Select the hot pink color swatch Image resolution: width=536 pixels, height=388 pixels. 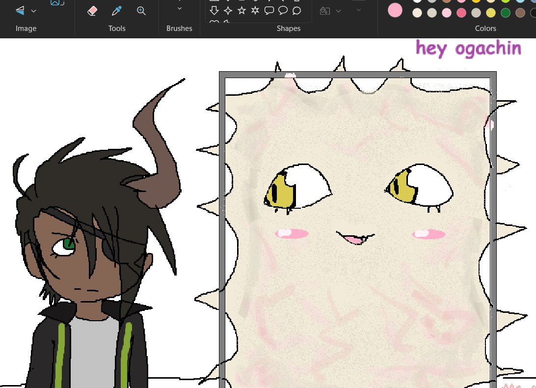click(x=461, y=13)
